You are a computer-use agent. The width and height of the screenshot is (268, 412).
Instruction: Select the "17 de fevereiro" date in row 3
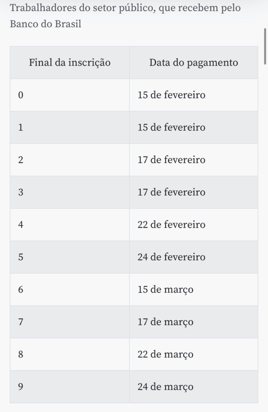tap(193, 192)
